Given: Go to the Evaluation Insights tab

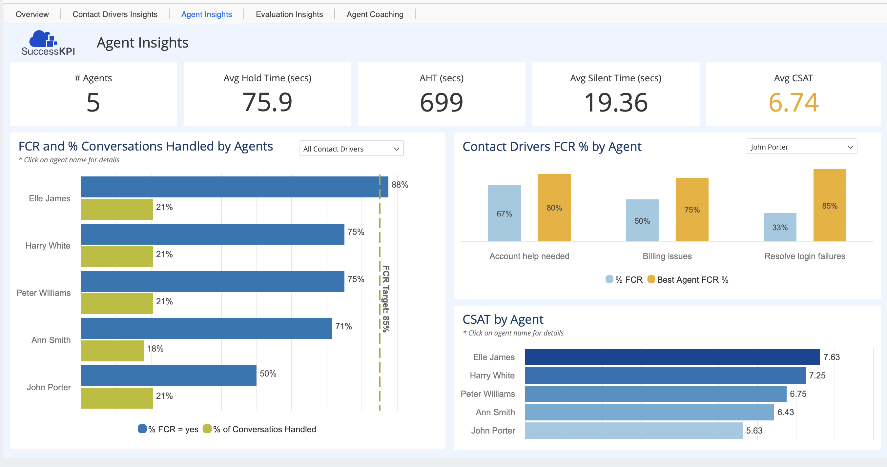Looking at the screenshot, I should [x=289, y=14].
